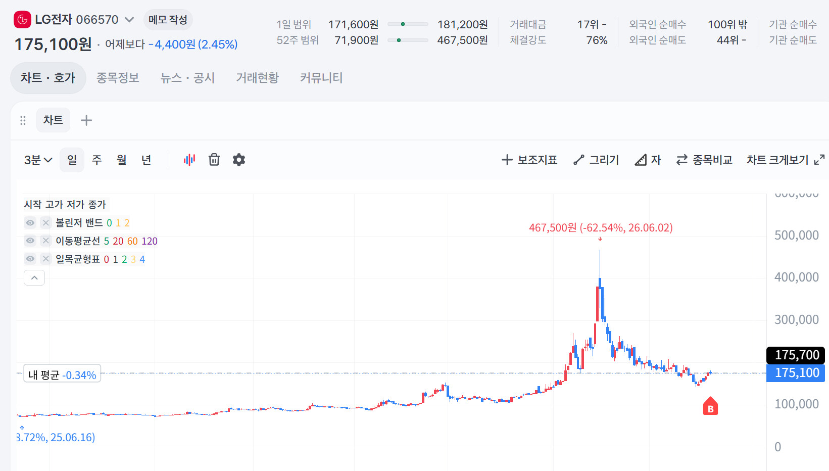The image size is (829, 471).
Task: Toggle visibility of 볼린저 밴드
Action: (30, 223)
